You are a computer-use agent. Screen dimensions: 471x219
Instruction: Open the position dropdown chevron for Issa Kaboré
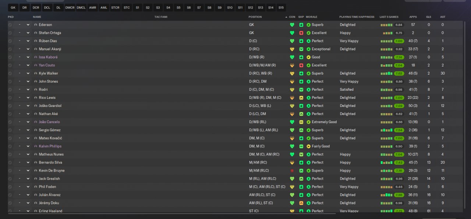click(28, 57)
